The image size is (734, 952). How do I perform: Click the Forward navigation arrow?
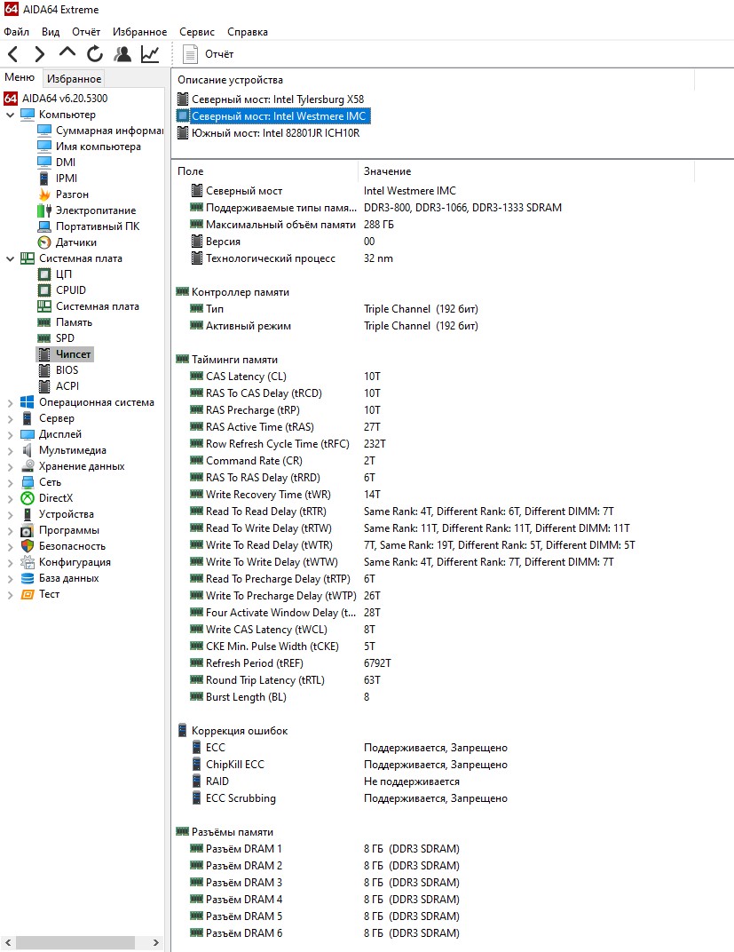39,54
